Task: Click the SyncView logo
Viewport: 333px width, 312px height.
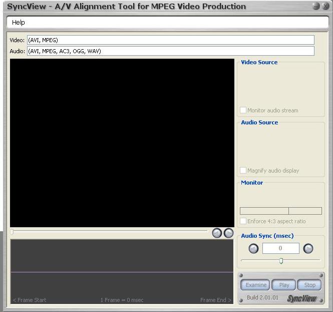Action: tap(302, 298)
